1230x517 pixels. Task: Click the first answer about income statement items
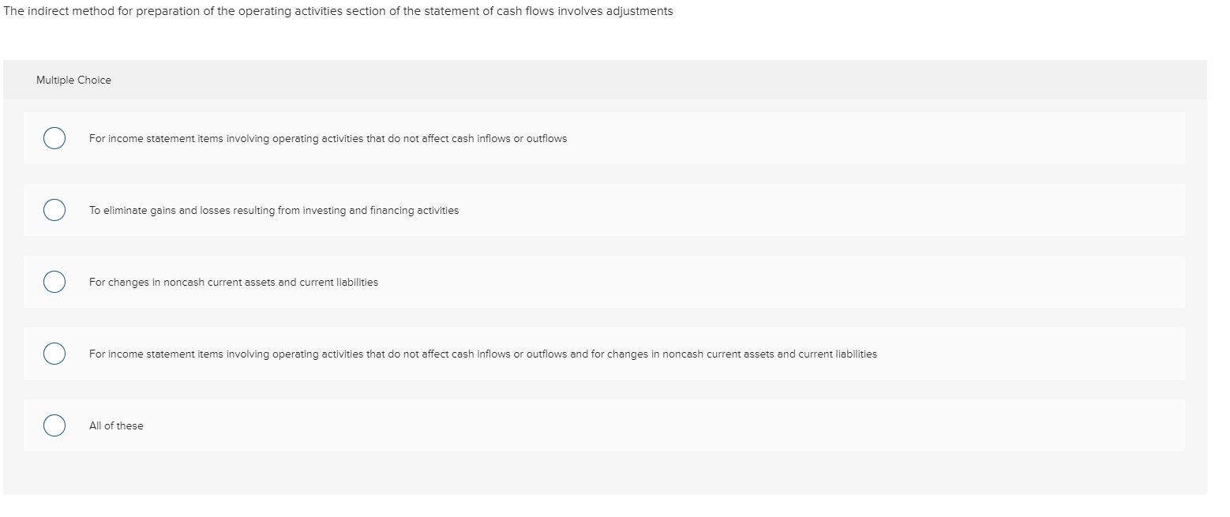(x=328, y=138)
